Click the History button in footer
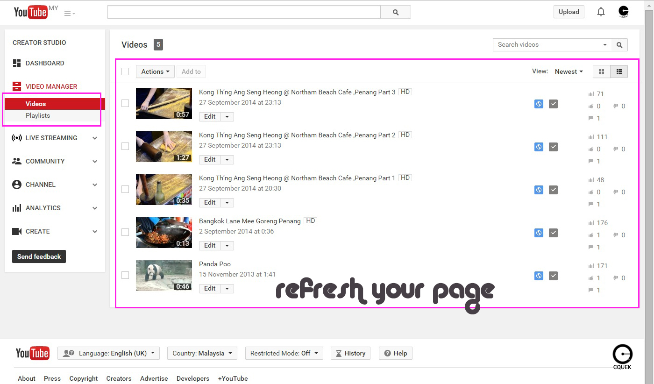This screenshot has height=384, width=654. [x=350, y=353]
